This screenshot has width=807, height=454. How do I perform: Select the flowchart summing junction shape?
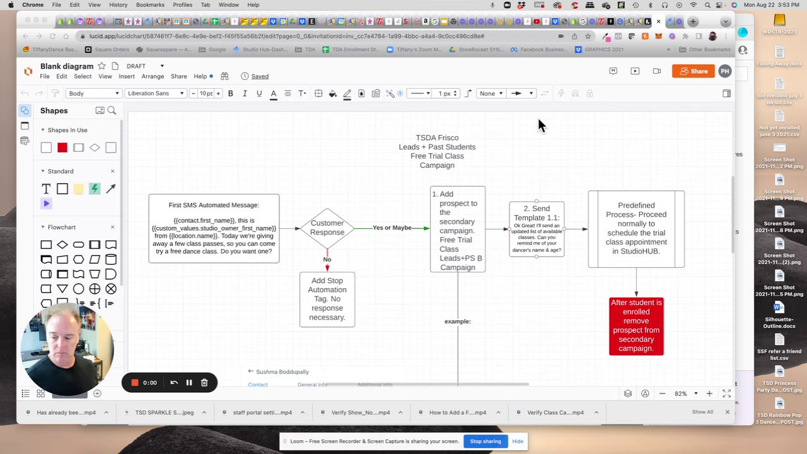point(111,289)
